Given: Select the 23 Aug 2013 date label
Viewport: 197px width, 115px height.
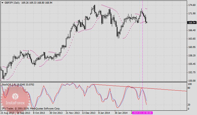Looking at the screenshot, I should [x=7, y=113].
